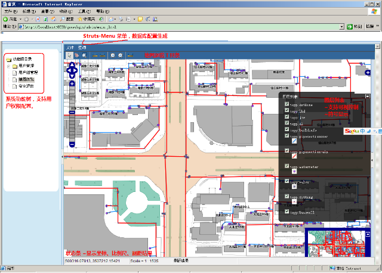Click the bottom minus zoom-out button
The height and width of the screenshot is (273, 382).
(72, 144)
